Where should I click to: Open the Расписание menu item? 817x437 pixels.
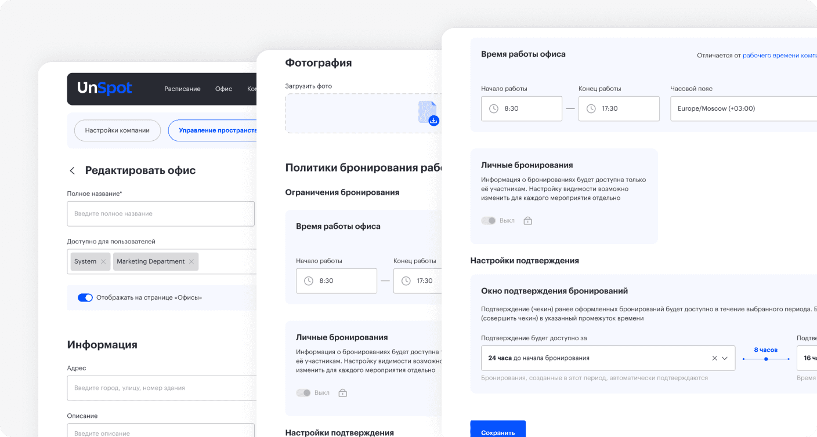[x=182, y=89]
